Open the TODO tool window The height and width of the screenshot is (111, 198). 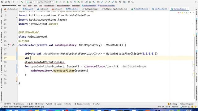point(7,104)
